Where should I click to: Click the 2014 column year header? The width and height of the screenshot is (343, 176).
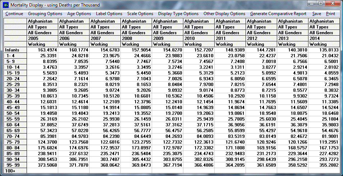click(324, 39)
